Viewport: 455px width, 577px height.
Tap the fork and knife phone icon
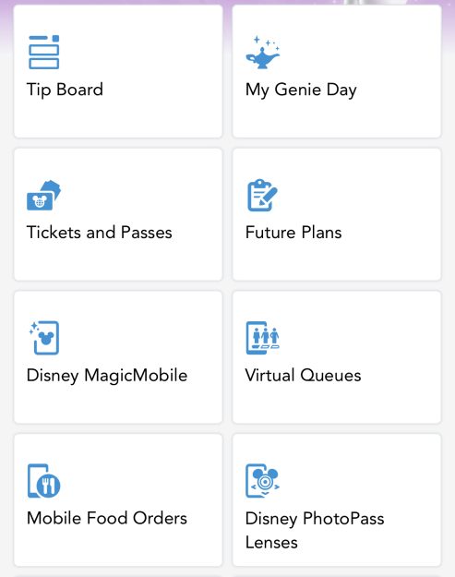(x=43, y=481)
